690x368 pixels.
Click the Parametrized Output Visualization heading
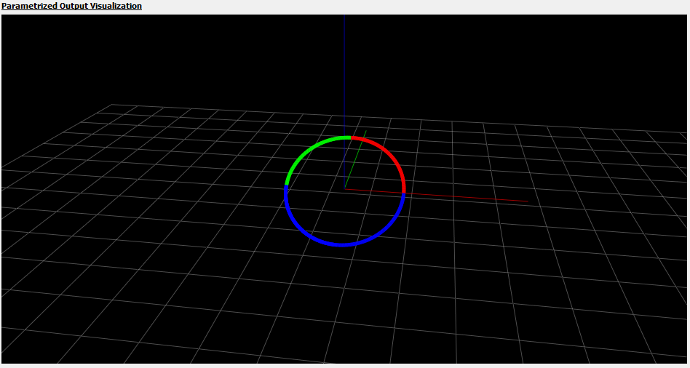(72, 6)
